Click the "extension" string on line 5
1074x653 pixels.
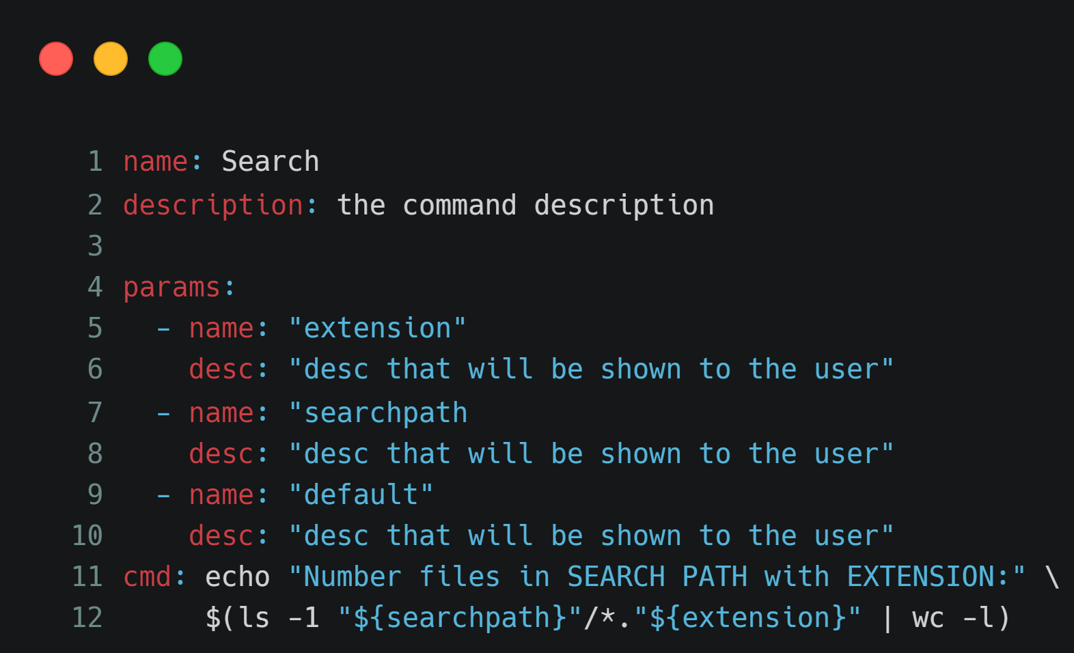point(377,329)
